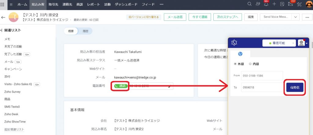Expand the Send Voice Message dropdown arrow
Screen dimensions: 313x135
tap(296, 17)
